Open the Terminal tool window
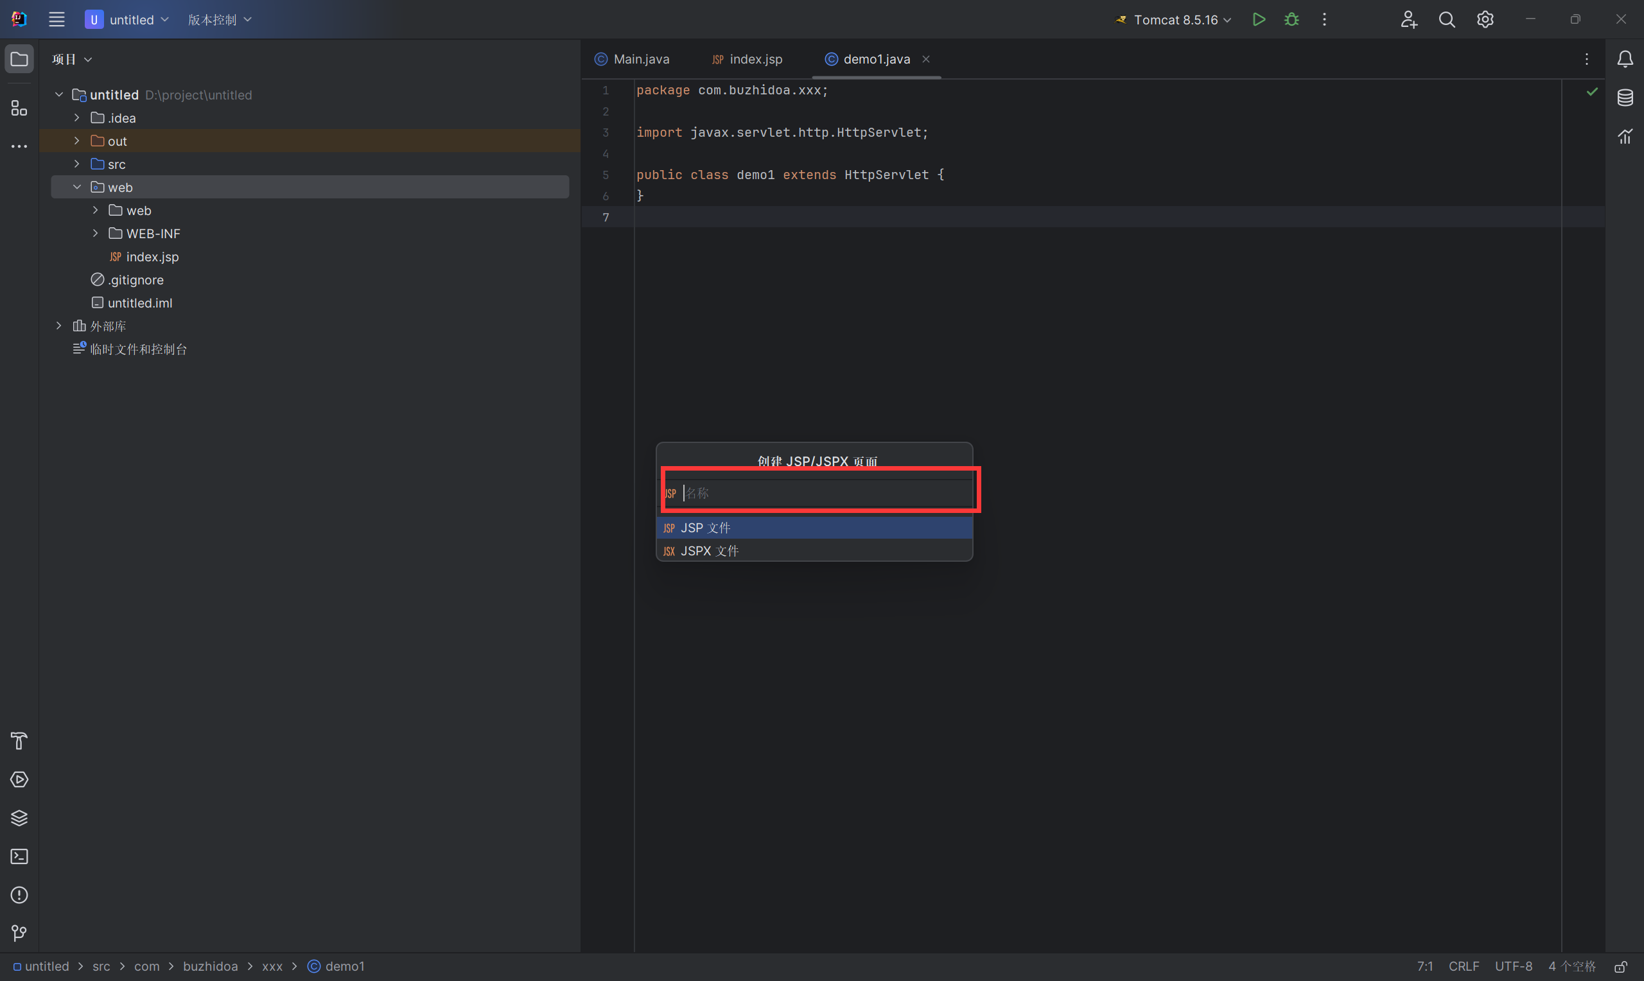The width and height of the screenshot is (1644, 981). (x=19, y=856)
